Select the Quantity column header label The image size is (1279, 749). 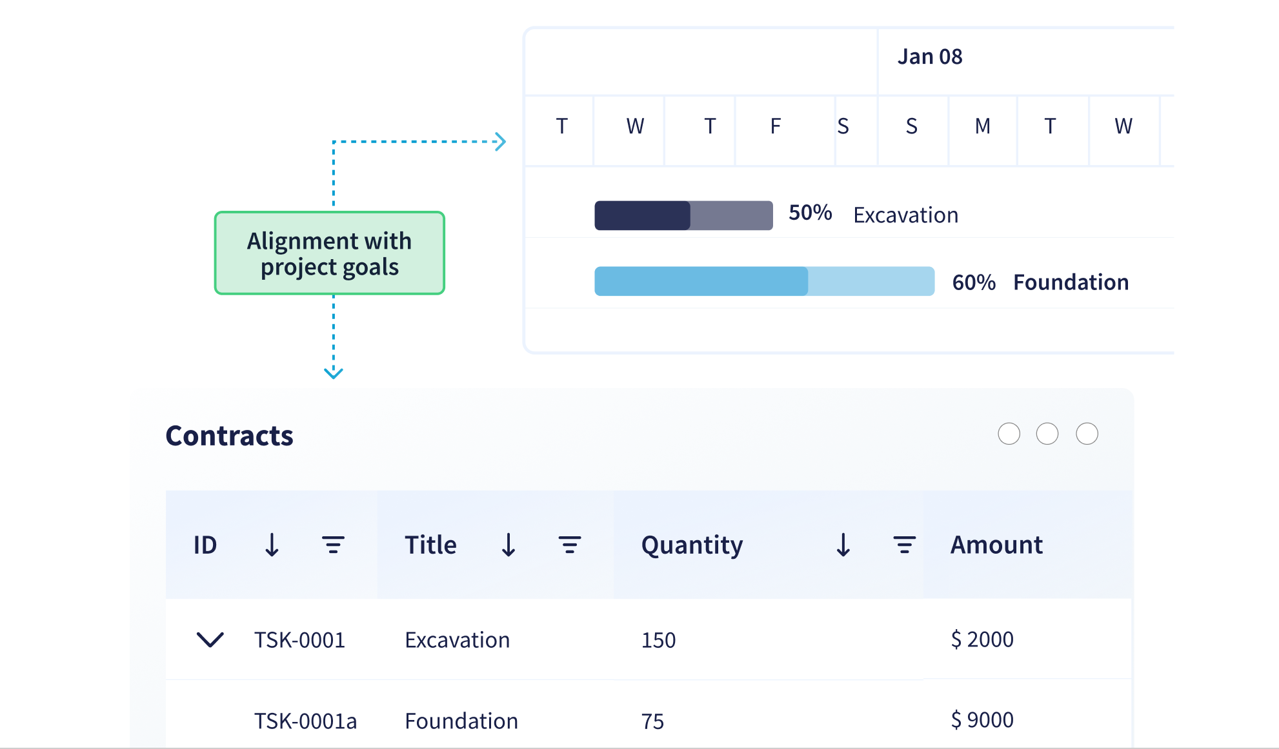pos(692,545)
